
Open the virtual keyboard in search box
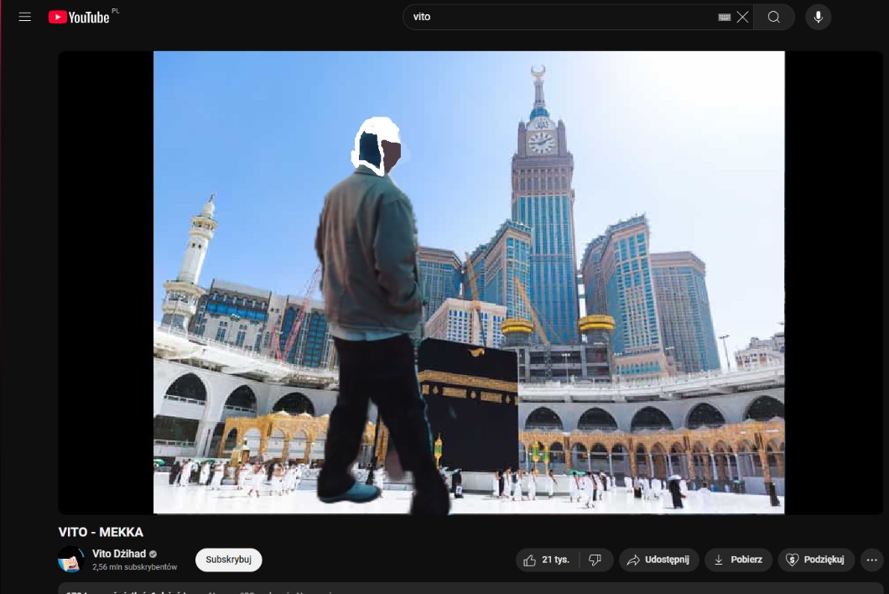725,17
